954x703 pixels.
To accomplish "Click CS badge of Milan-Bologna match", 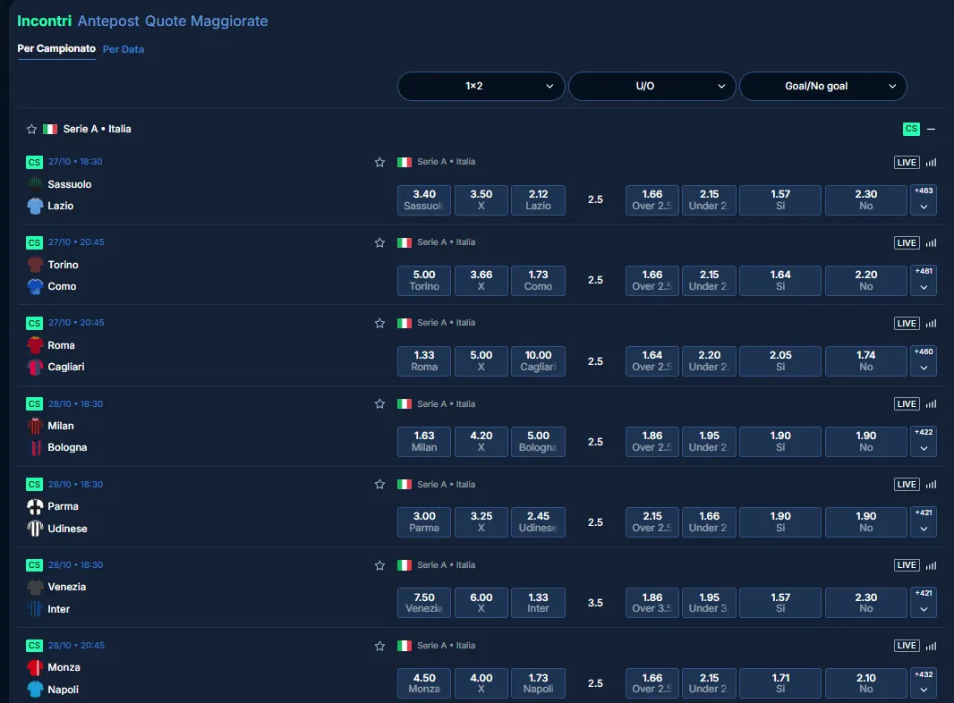I will click(x=34, y=403).
